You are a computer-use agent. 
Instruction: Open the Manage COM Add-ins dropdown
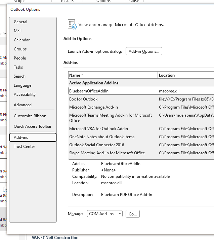point(105,214)
